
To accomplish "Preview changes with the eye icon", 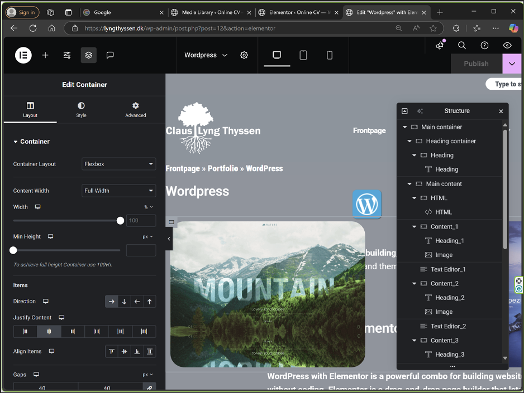I will tap(507, 46).
